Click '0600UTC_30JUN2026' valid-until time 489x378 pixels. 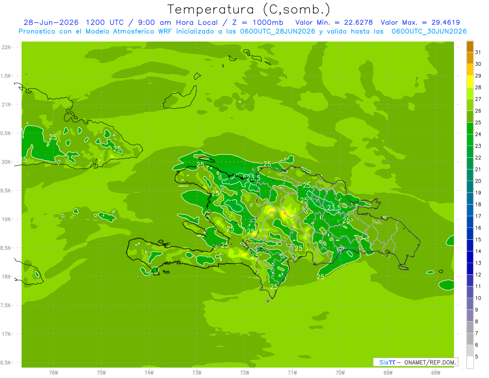pos(429,31)
